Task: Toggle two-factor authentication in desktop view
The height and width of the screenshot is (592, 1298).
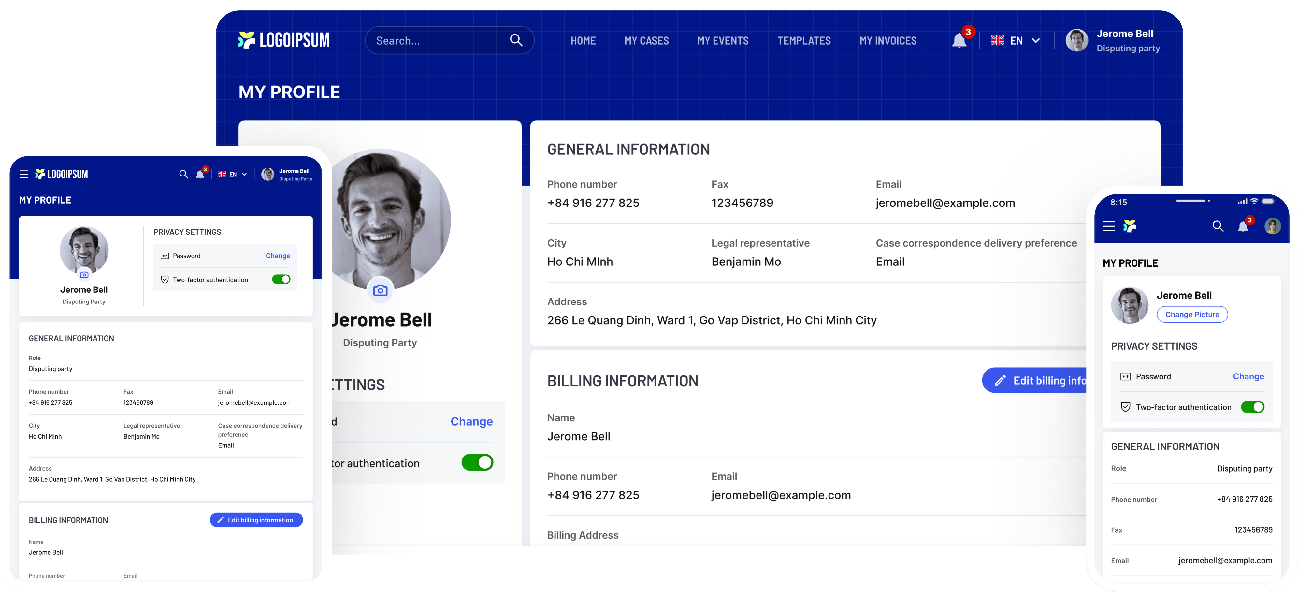Action: pyautogui.click(x=477, y=462)
